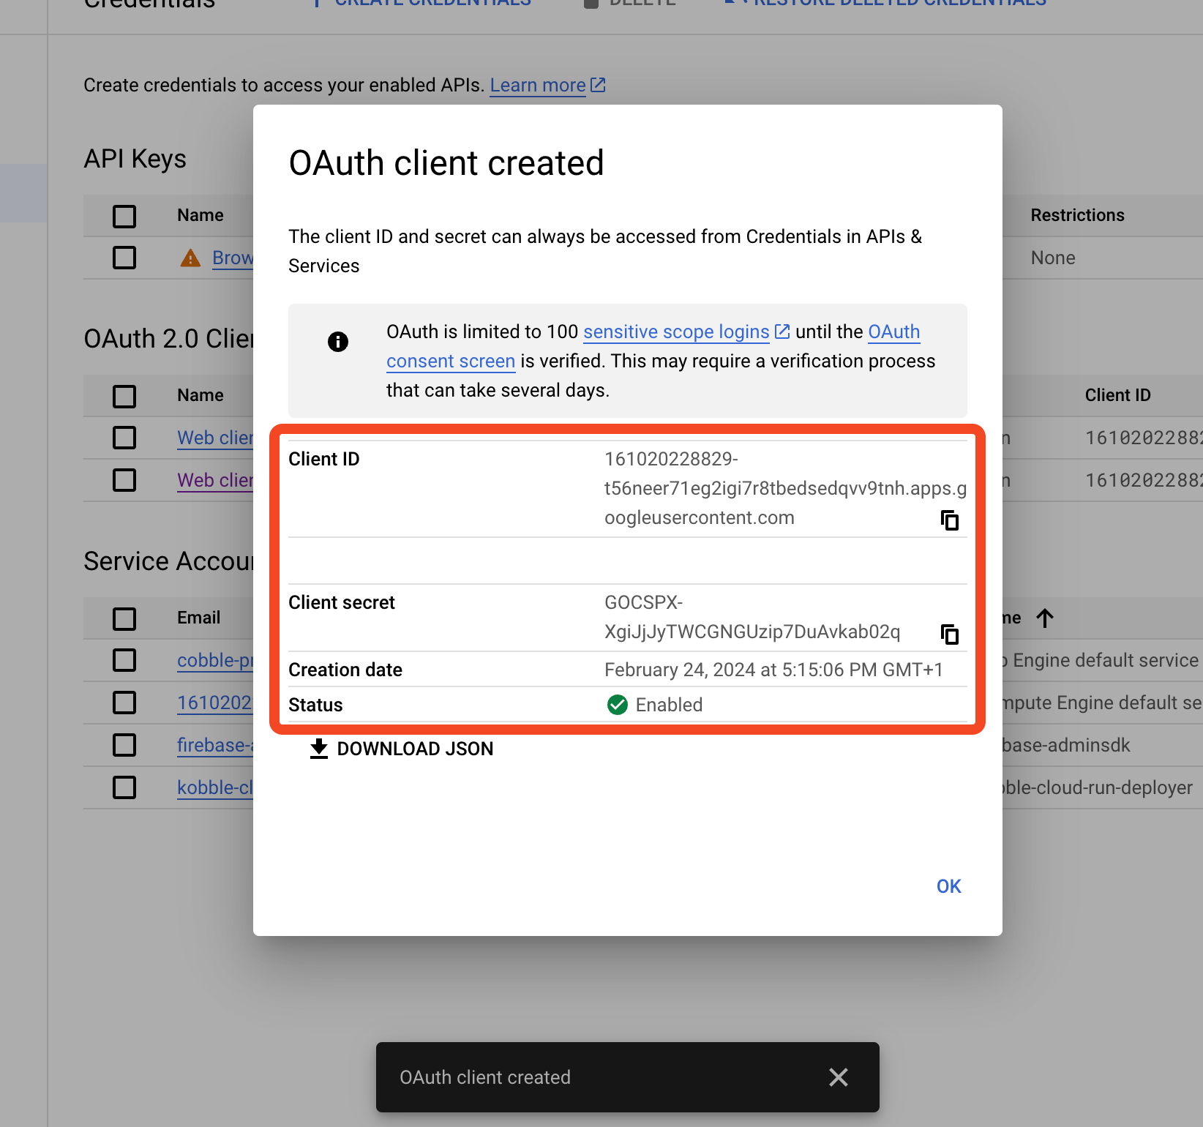Click the external link icon after sensitive scope logins
This screenshot has height=1127, width=1203.
782,331
